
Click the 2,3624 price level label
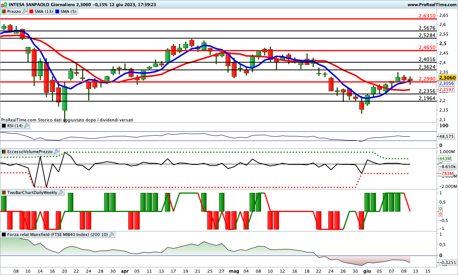tap(427, 67)
